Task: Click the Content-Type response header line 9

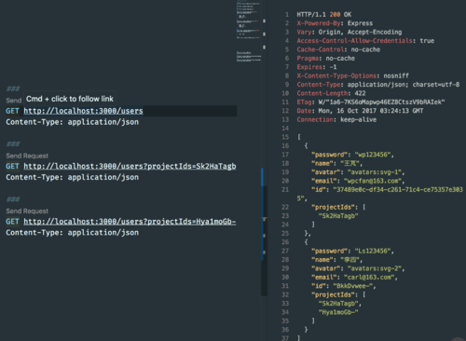Action: click(378, 85)
